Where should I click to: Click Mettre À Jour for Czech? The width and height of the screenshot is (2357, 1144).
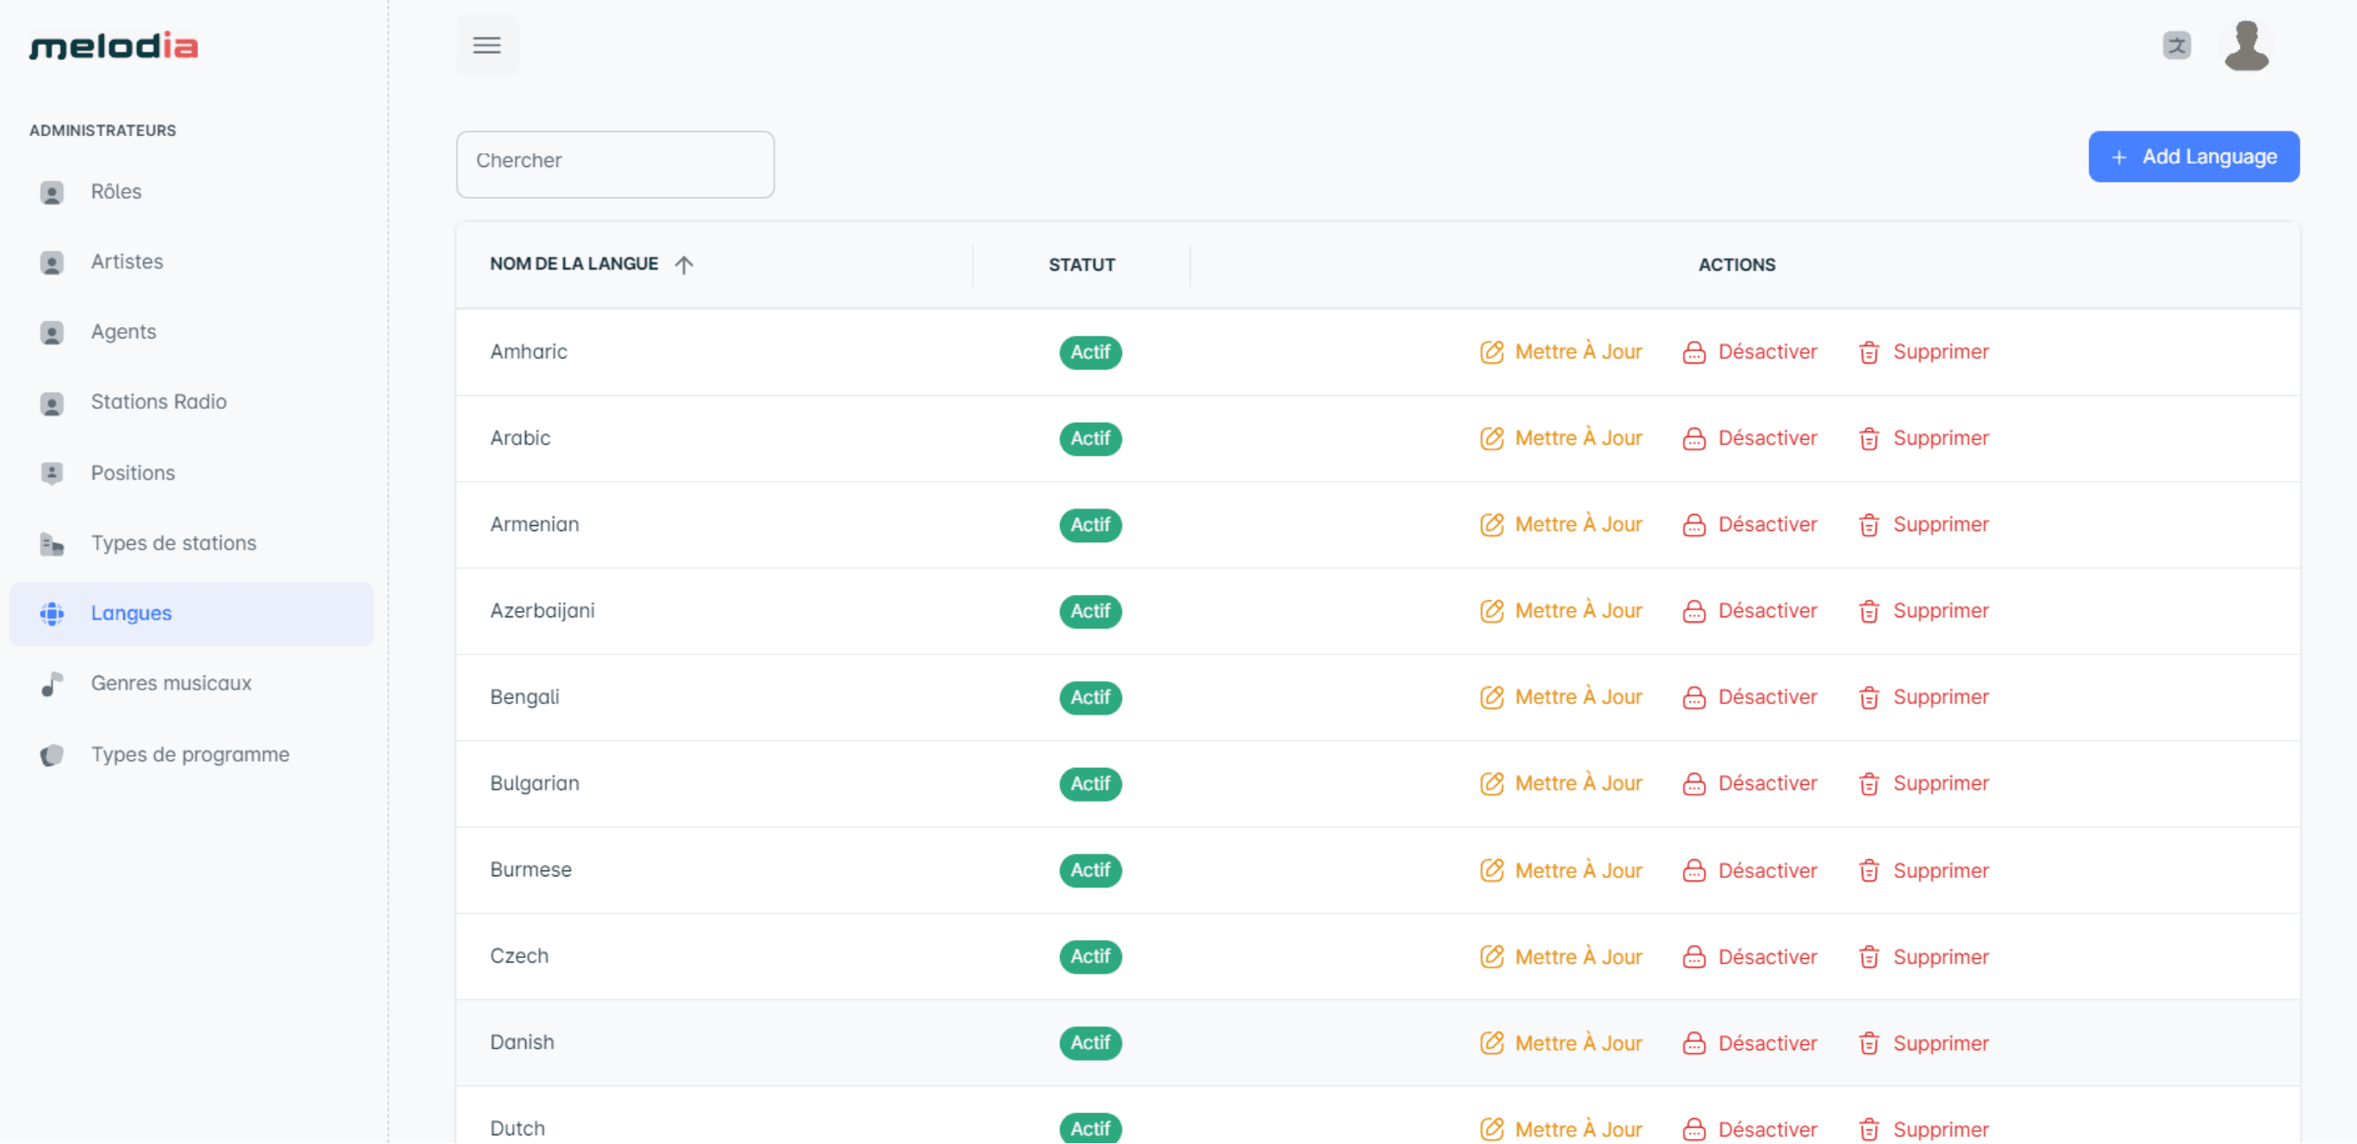(1579, 956)
